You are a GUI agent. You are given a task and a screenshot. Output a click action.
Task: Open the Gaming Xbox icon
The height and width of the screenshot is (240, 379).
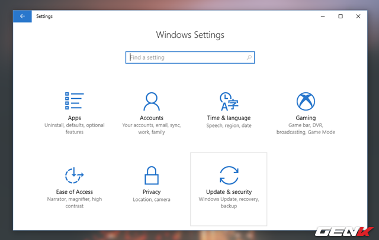pos(306,101)
